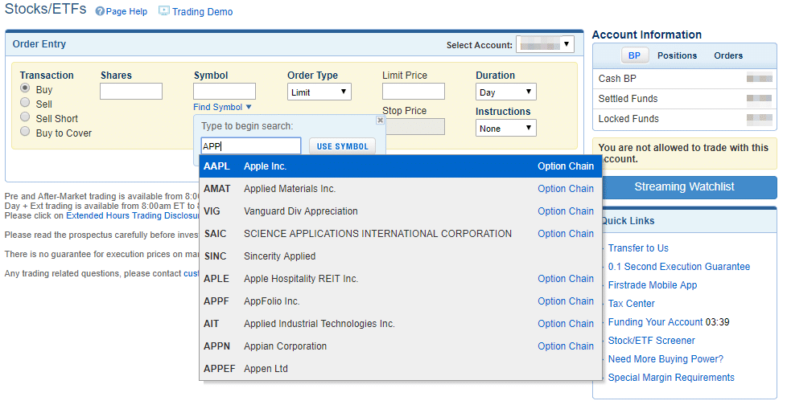The image size is (787, 405).
Task: Click the Shares input field
Action: click(x=131, y=92)
